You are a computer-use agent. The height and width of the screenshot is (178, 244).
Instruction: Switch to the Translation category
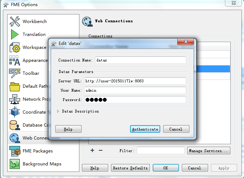(x=34, y=34)
